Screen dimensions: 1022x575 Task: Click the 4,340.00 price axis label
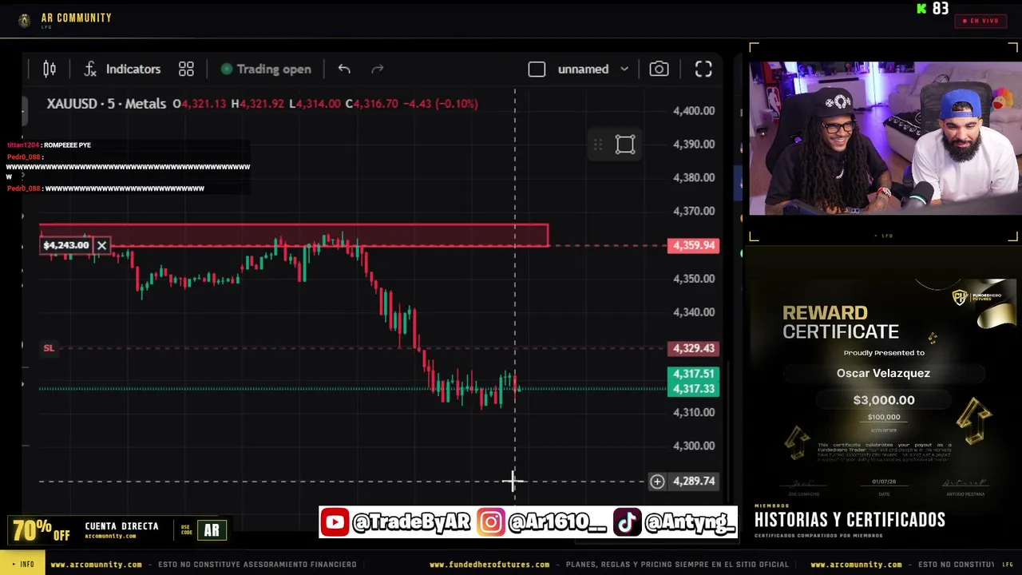[694, 312]
